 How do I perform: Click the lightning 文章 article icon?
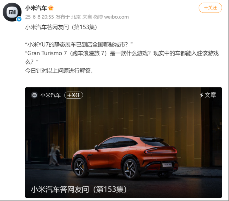click(202, 95)
